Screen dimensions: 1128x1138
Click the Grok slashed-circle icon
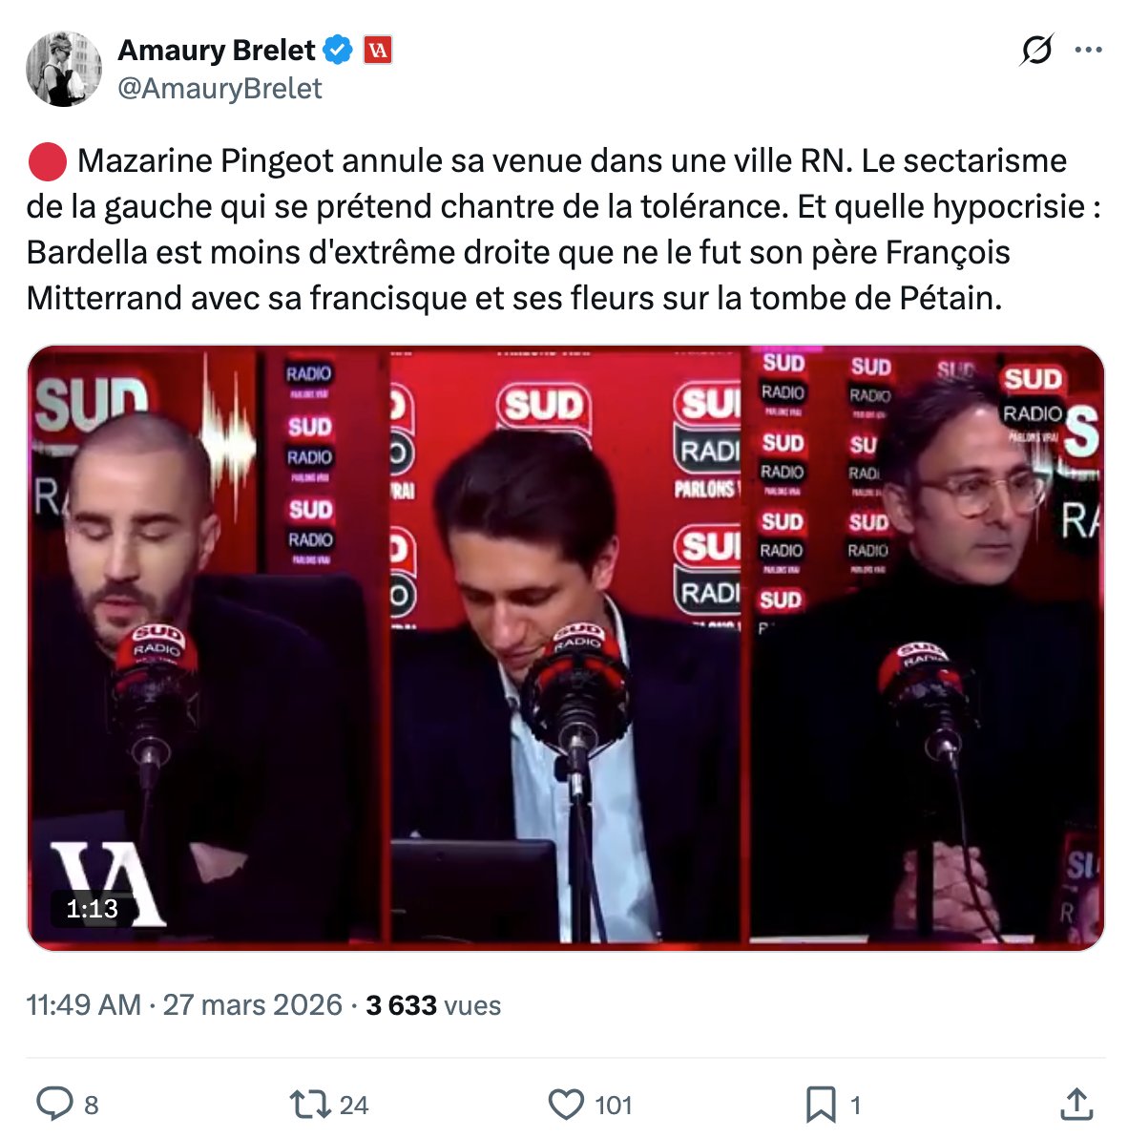point(1036,50)
